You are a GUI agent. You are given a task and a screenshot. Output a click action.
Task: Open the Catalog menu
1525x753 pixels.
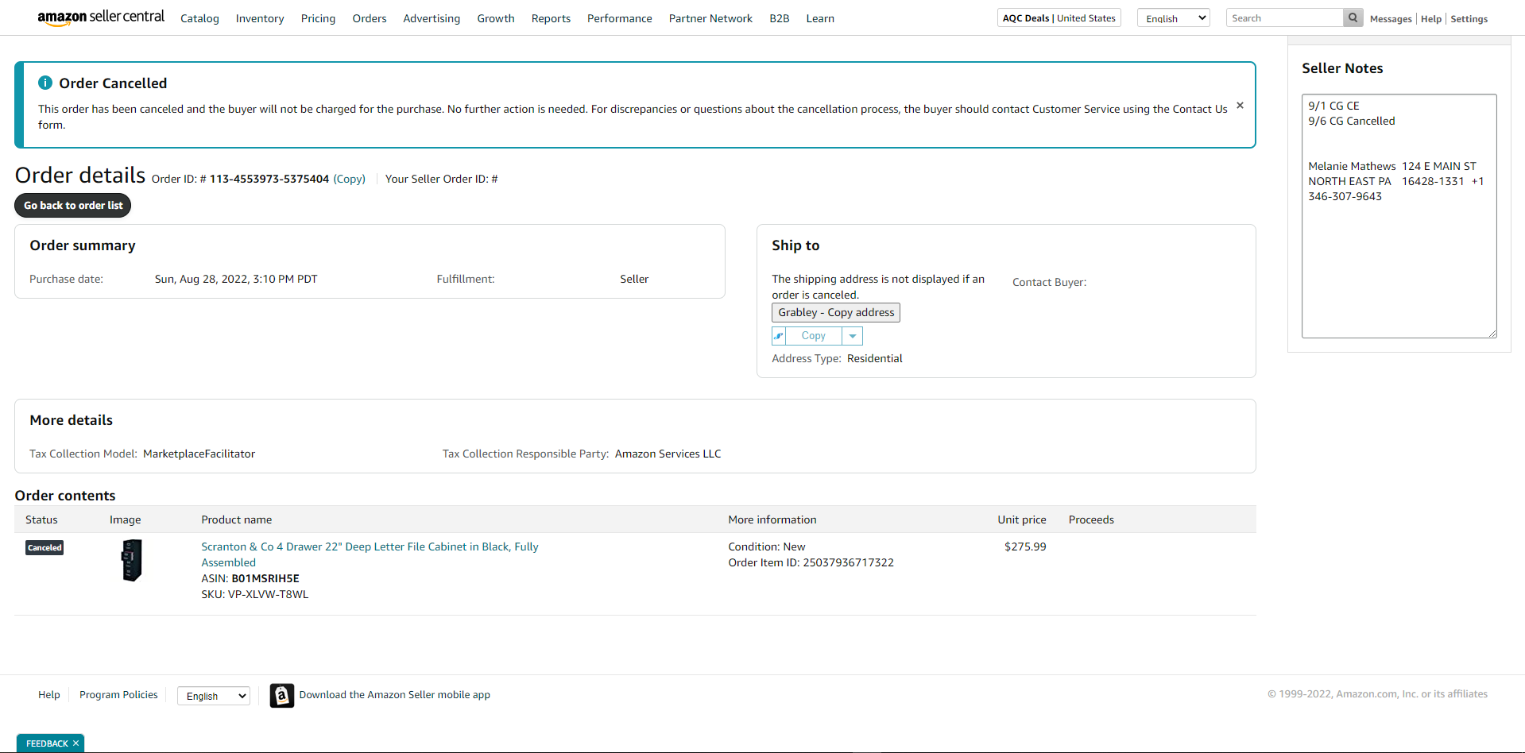199,18
